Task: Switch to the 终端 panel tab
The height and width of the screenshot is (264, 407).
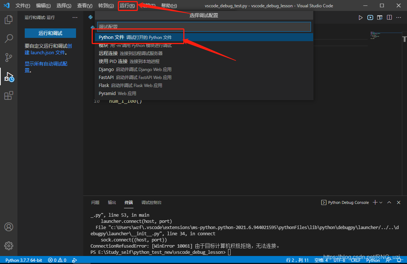Action: click(129, 202)
